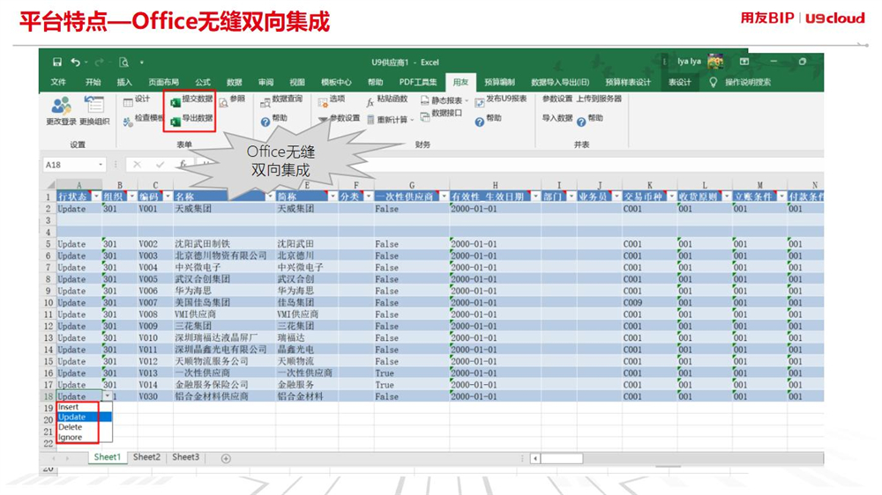
Task: Open the 简称 column filter dropdown
Action: pyautogui.click(x=333, y=196)
